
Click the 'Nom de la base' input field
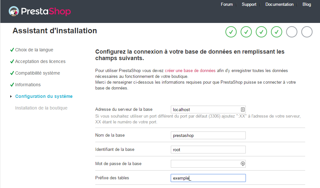point(208,135)
